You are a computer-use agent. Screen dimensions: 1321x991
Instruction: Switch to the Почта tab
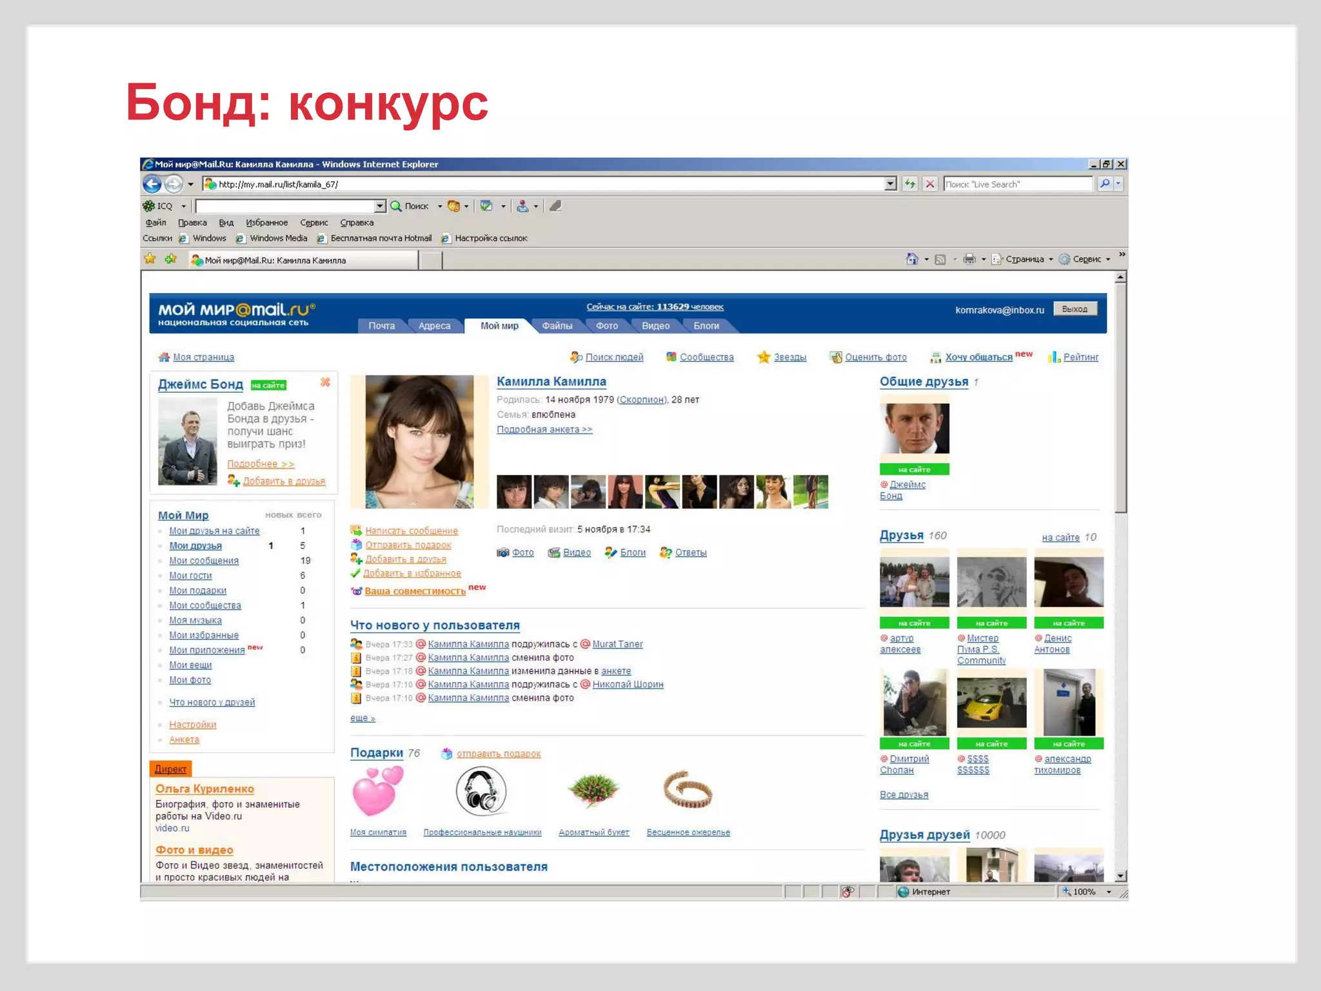point(381,326)
